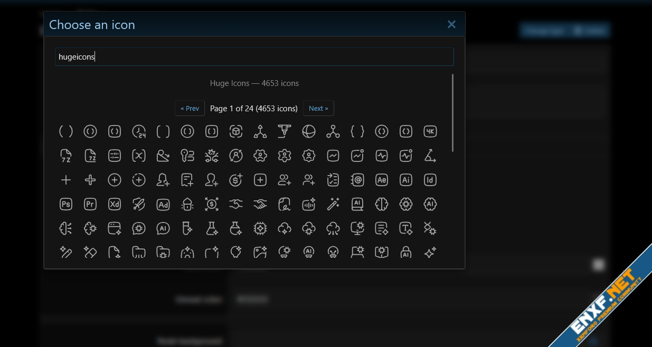This screenshot has height=347, width=652.
Task: Pick the AI book icon
Action: click(357, 204)
